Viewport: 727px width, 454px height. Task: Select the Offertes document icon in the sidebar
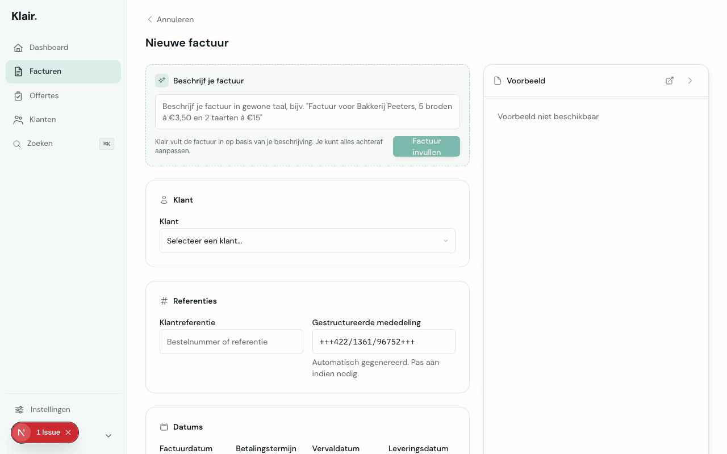(x=18, y=96)
